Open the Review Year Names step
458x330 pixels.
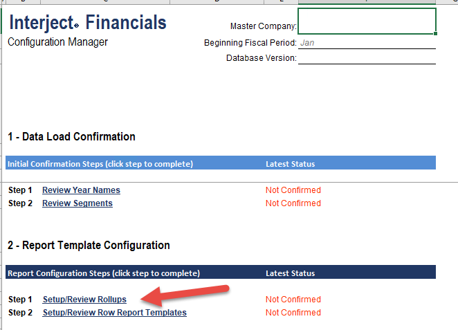[x=81, y=190]
